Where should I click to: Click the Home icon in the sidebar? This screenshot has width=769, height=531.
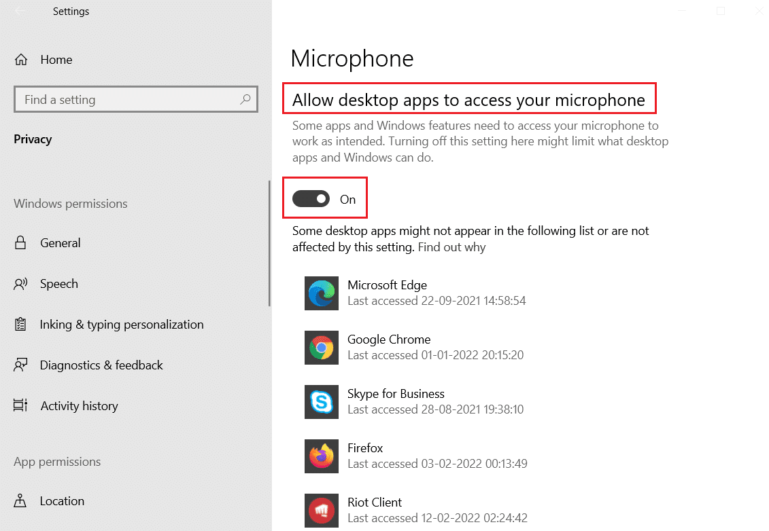pos(20,60)
